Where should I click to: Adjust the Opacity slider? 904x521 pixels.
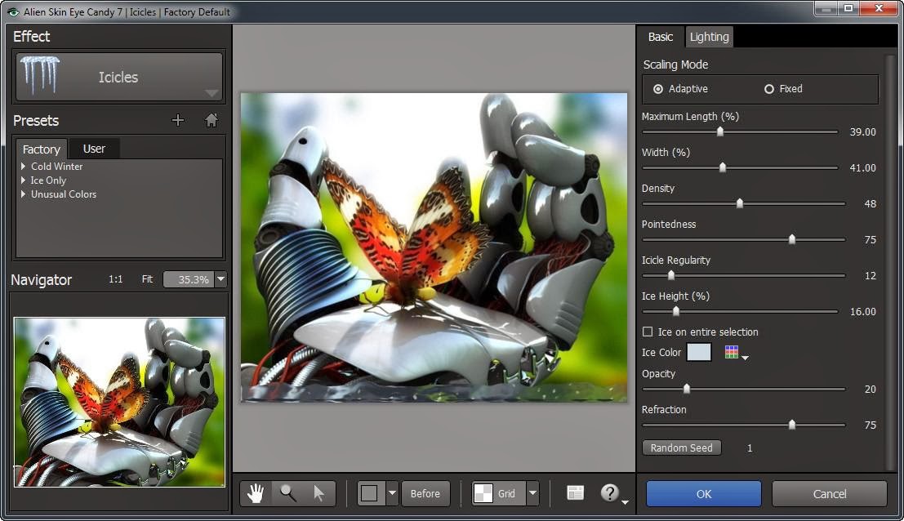pos(686,389)
